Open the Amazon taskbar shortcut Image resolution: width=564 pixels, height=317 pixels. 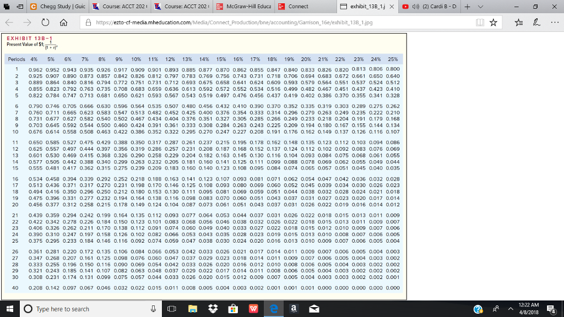pyautogui.click(x=294, y=308)
